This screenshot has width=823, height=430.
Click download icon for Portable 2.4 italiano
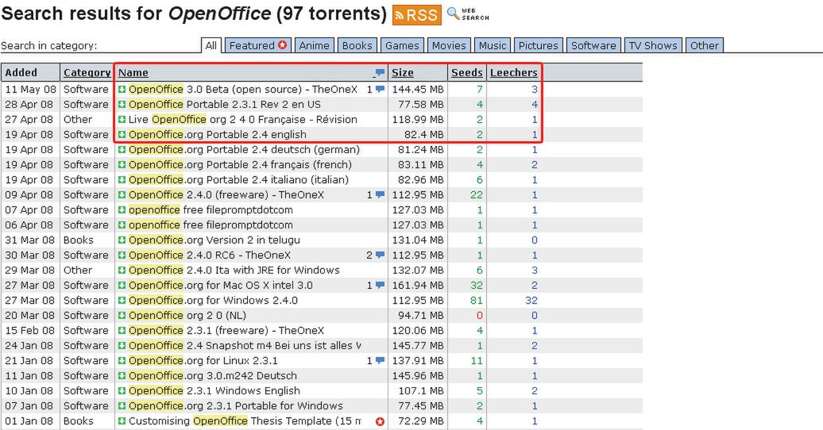click(122, 180)
